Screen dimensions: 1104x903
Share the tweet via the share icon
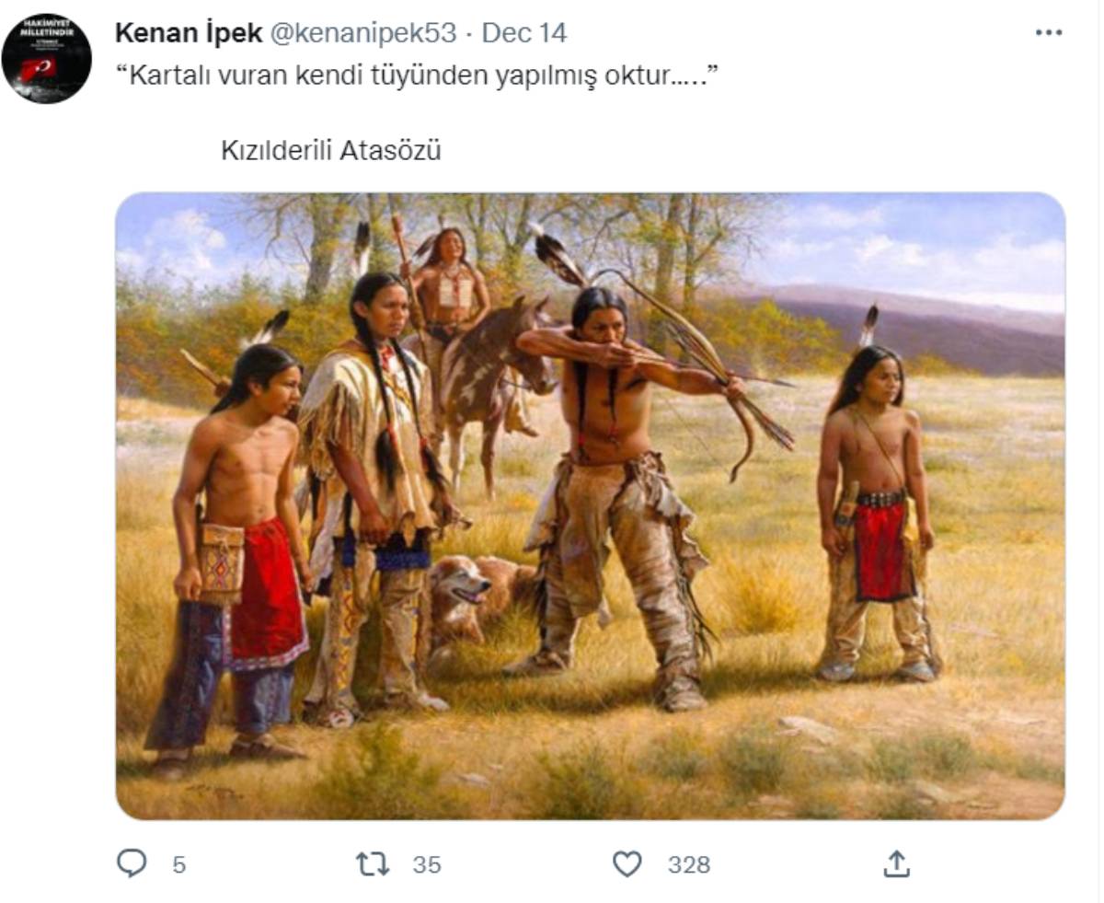point(895,863)
